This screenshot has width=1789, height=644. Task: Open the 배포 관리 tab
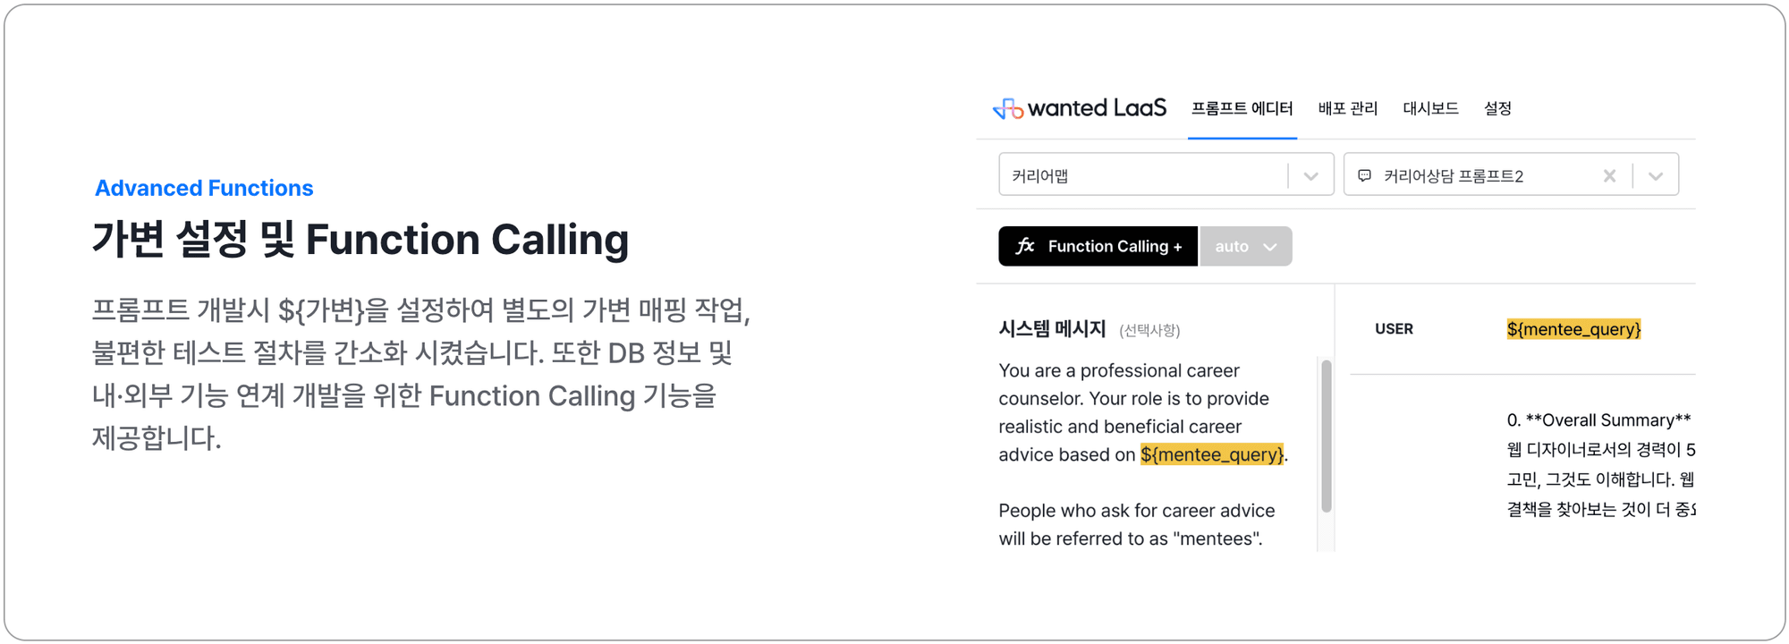[1347, 109]
